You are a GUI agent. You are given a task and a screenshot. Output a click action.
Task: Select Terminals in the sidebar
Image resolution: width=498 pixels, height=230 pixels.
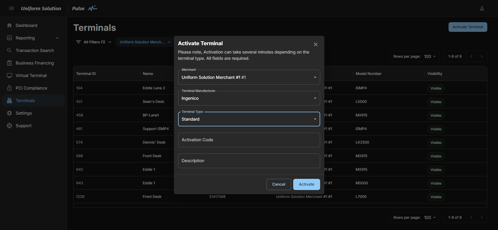point(33,101)
